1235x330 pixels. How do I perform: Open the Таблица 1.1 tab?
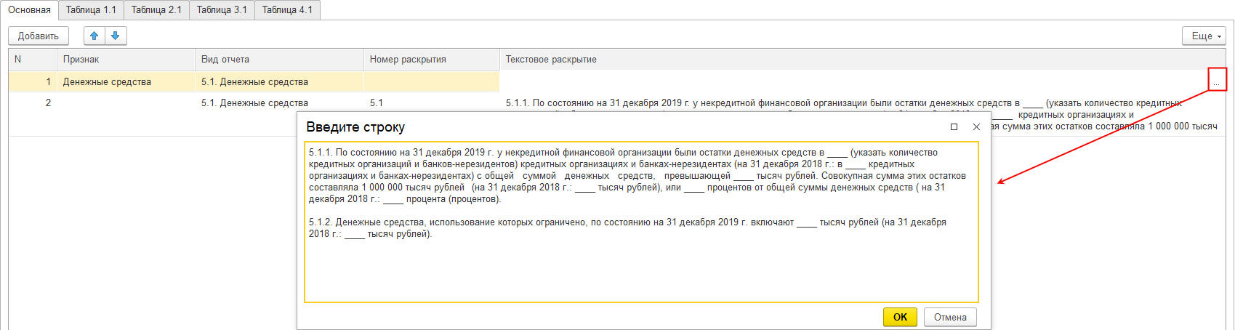(x=91, y=10)
